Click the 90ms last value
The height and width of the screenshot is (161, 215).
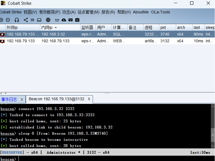[198, 34]
